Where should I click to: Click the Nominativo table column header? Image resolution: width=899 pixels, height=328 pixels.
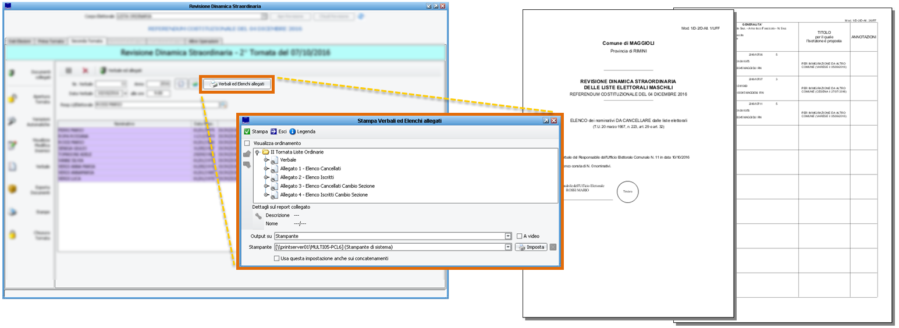pyautogui.click(x=124, y=124)
